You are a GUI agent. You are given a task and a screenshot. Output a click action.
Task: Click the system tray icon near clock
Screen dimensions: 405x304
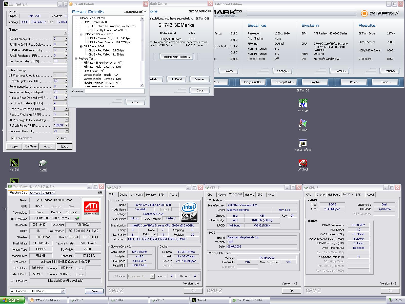(x=391, y=300)
